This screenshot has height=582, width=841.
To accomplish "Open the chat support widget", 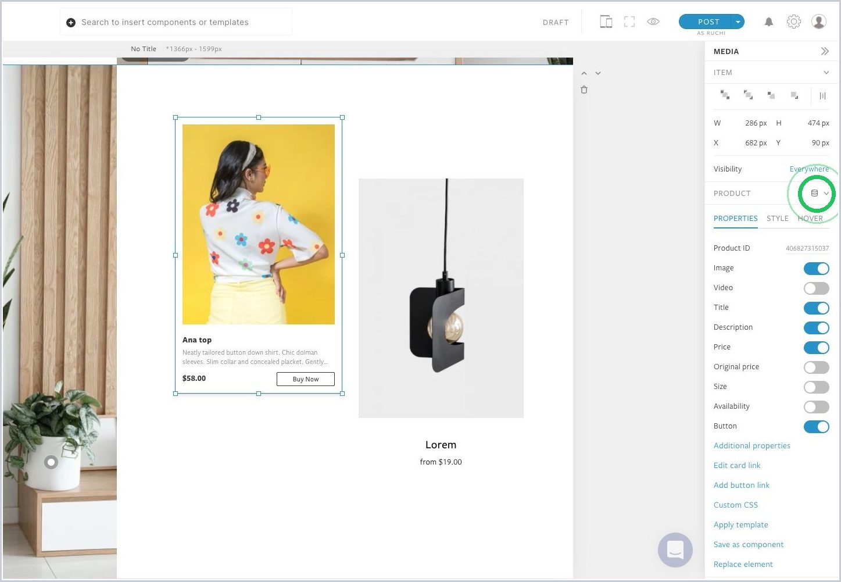I will (675, 549).
